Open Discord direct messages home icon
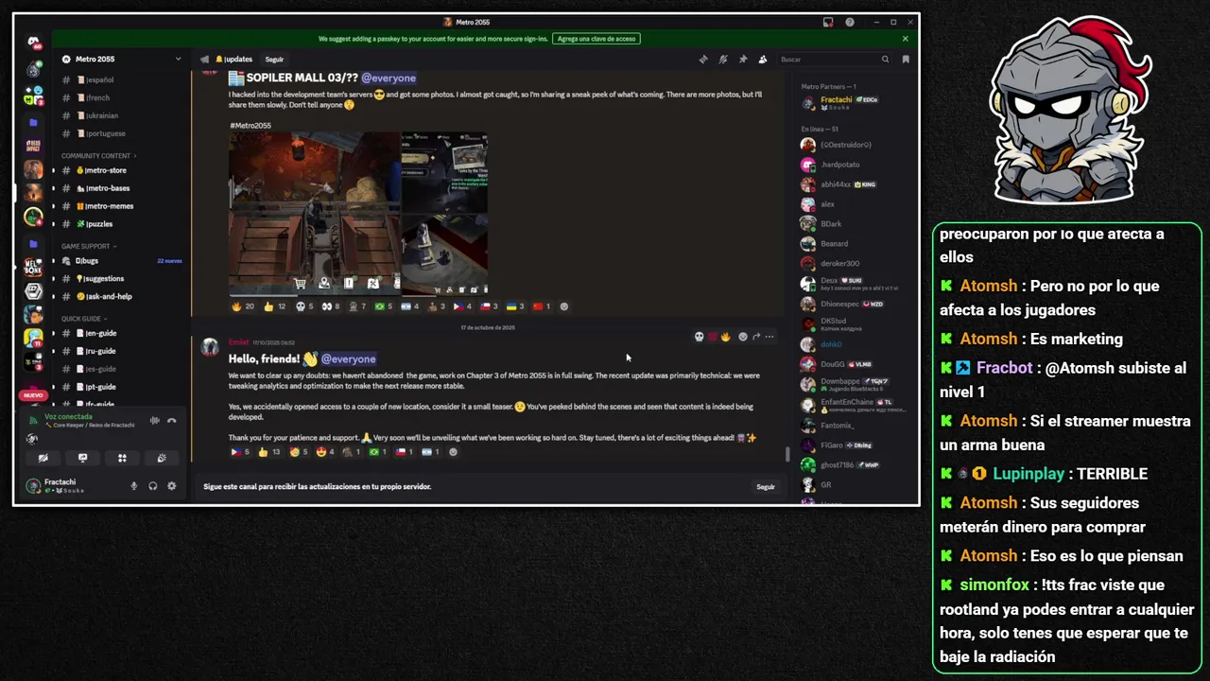 33,42
